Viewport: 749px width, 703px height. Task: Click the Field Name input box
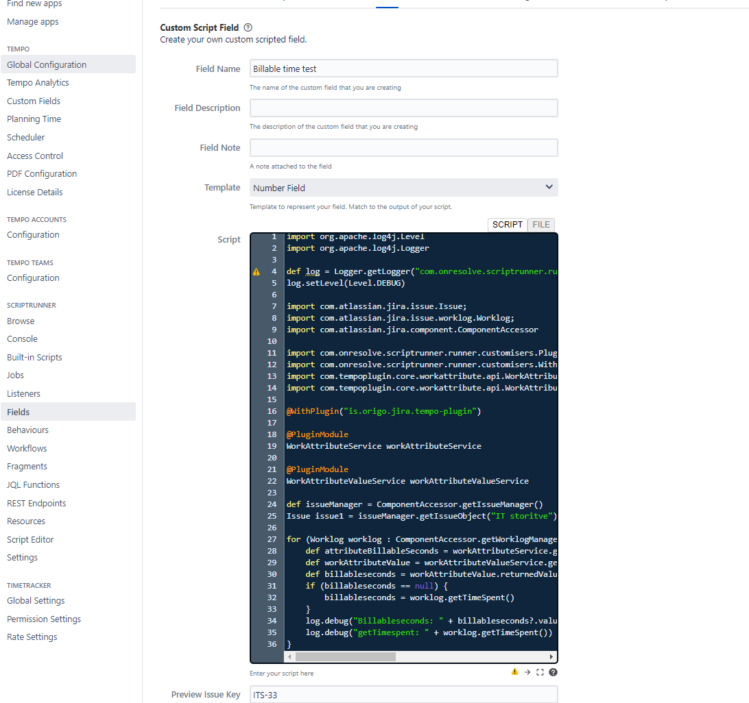click(403, 69)
